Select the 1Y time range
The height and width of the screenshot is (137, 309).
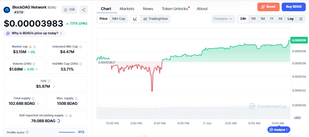pos(272,19)
